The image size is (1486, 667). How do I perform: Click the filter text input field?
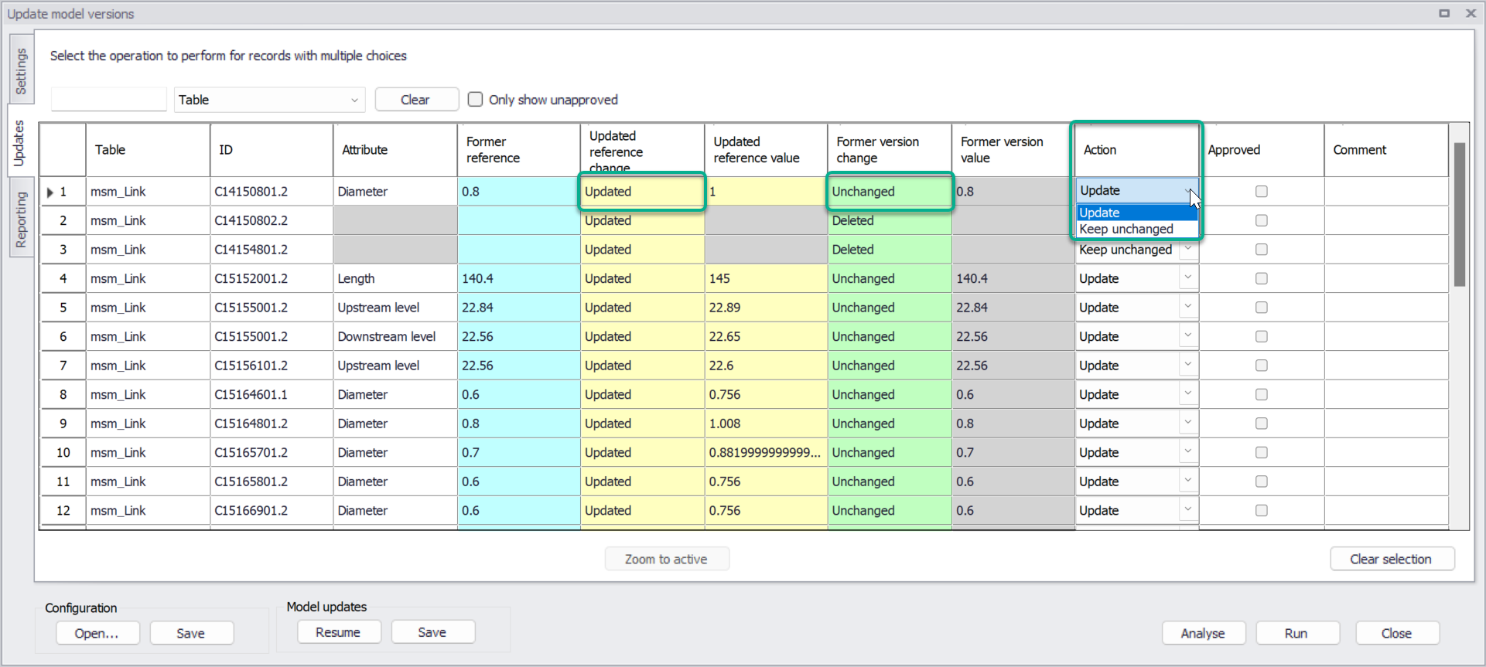109,100
